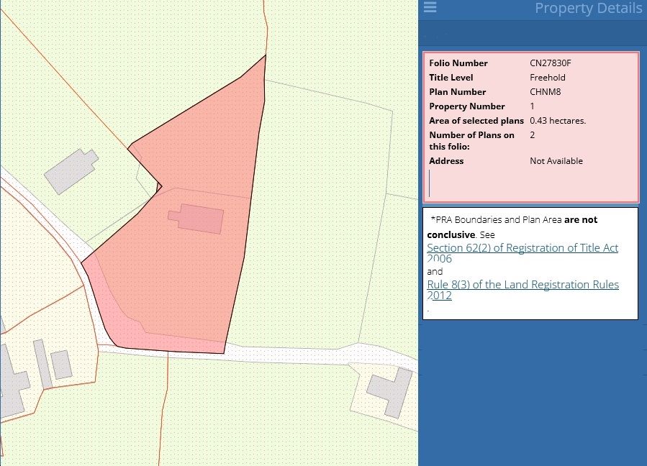Image resolution: width=647 pixels, height=466 pixels.
Task: Click the Property Details panel title
Action: (x=587, y=9)
